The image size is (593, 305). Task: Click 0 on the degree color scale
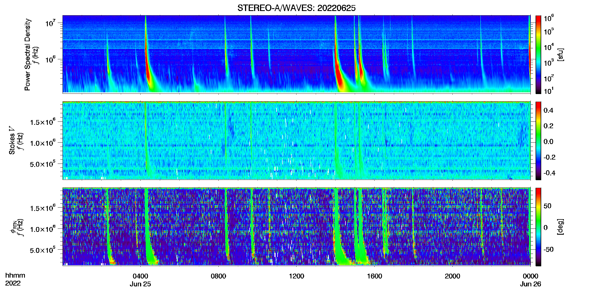point(545,228)
